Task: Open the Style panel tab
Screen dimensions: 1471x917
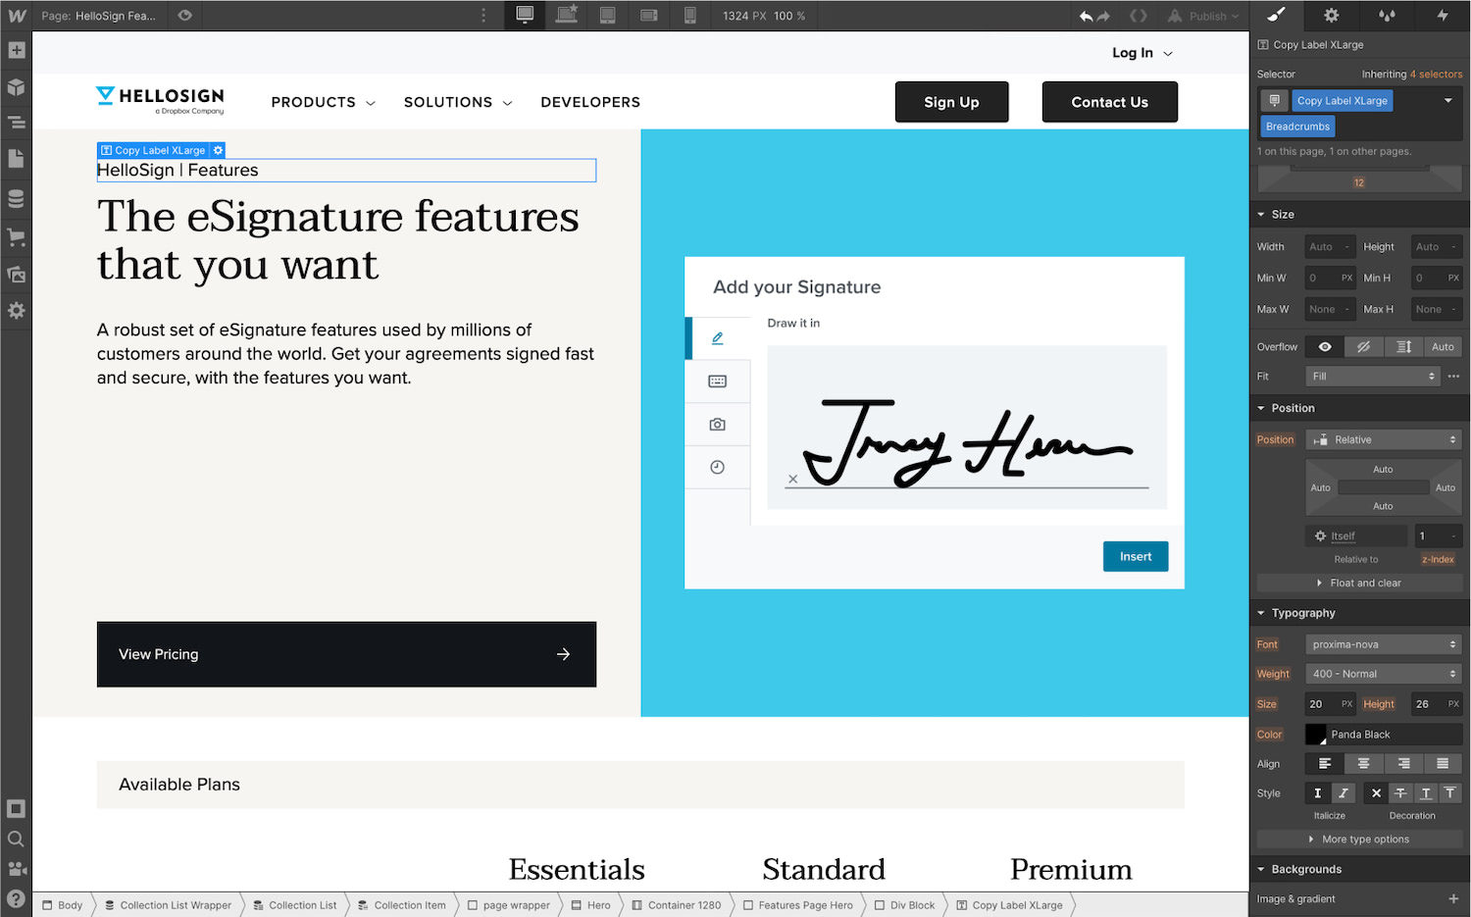Action: click(1276, 15)
